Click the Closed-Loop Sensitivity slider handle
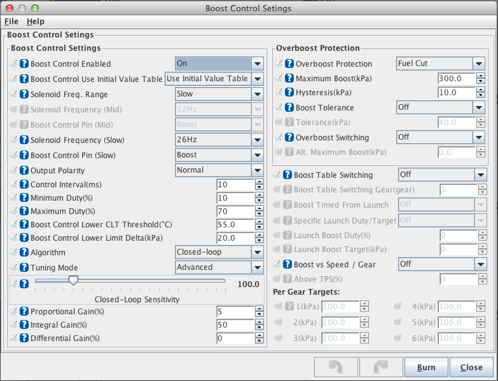 (73, 280)
